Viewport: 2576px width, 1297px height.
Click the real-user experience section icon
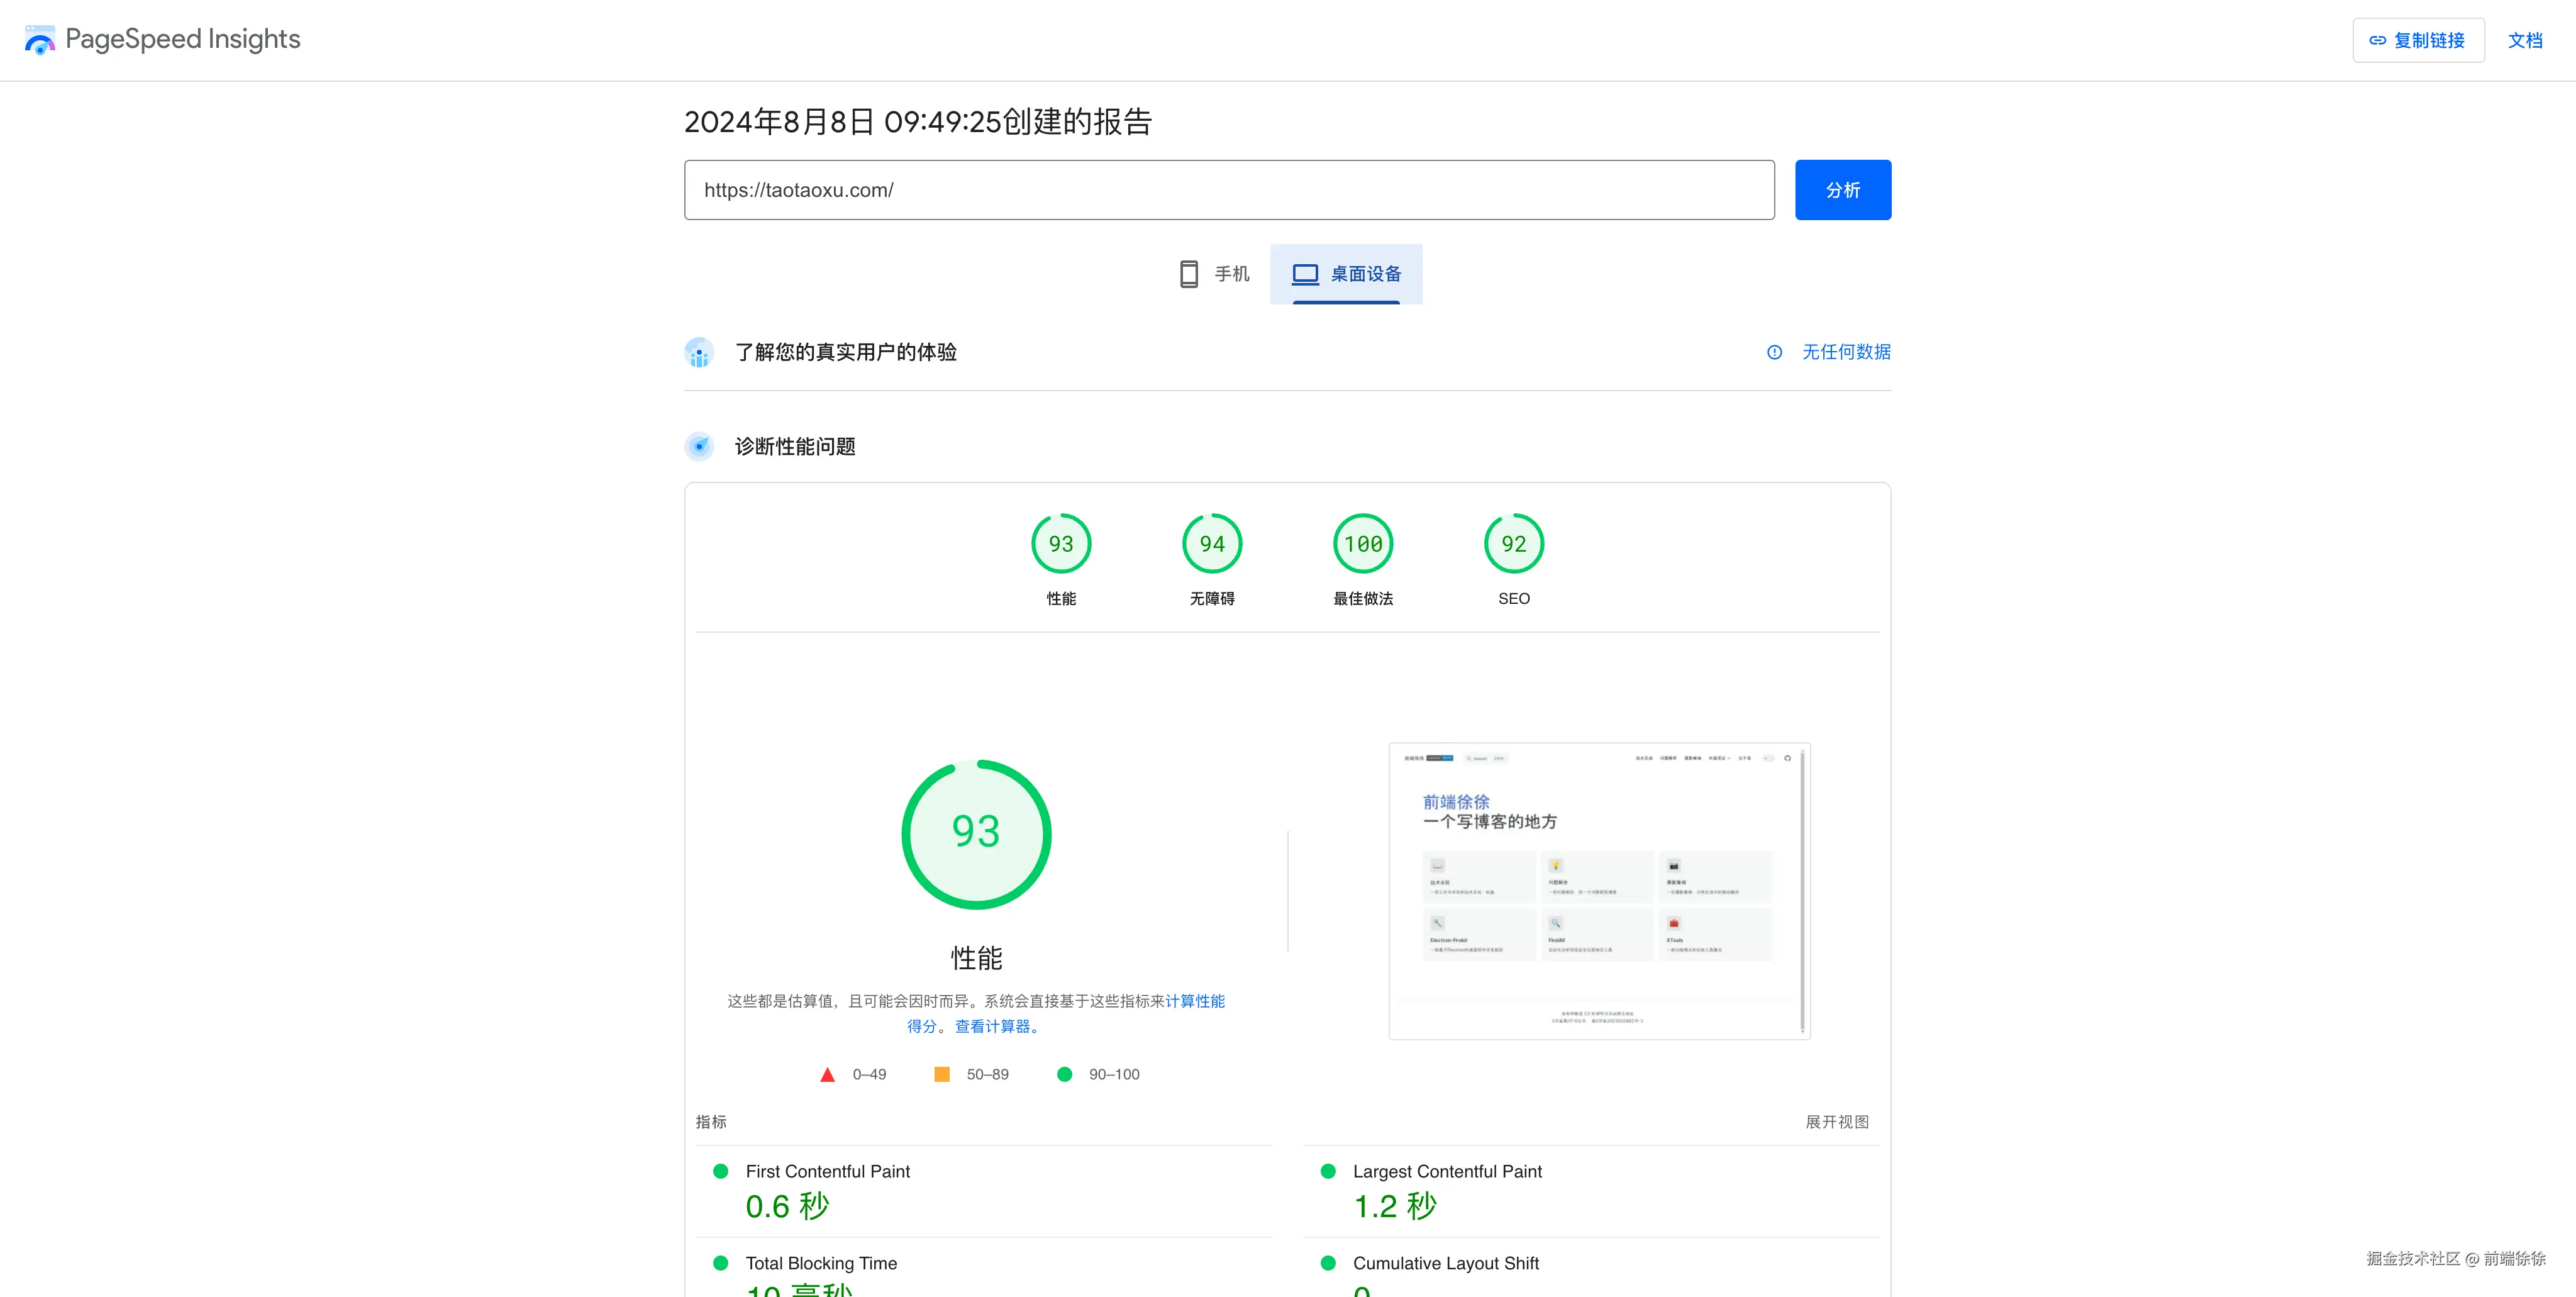(699, 352)
